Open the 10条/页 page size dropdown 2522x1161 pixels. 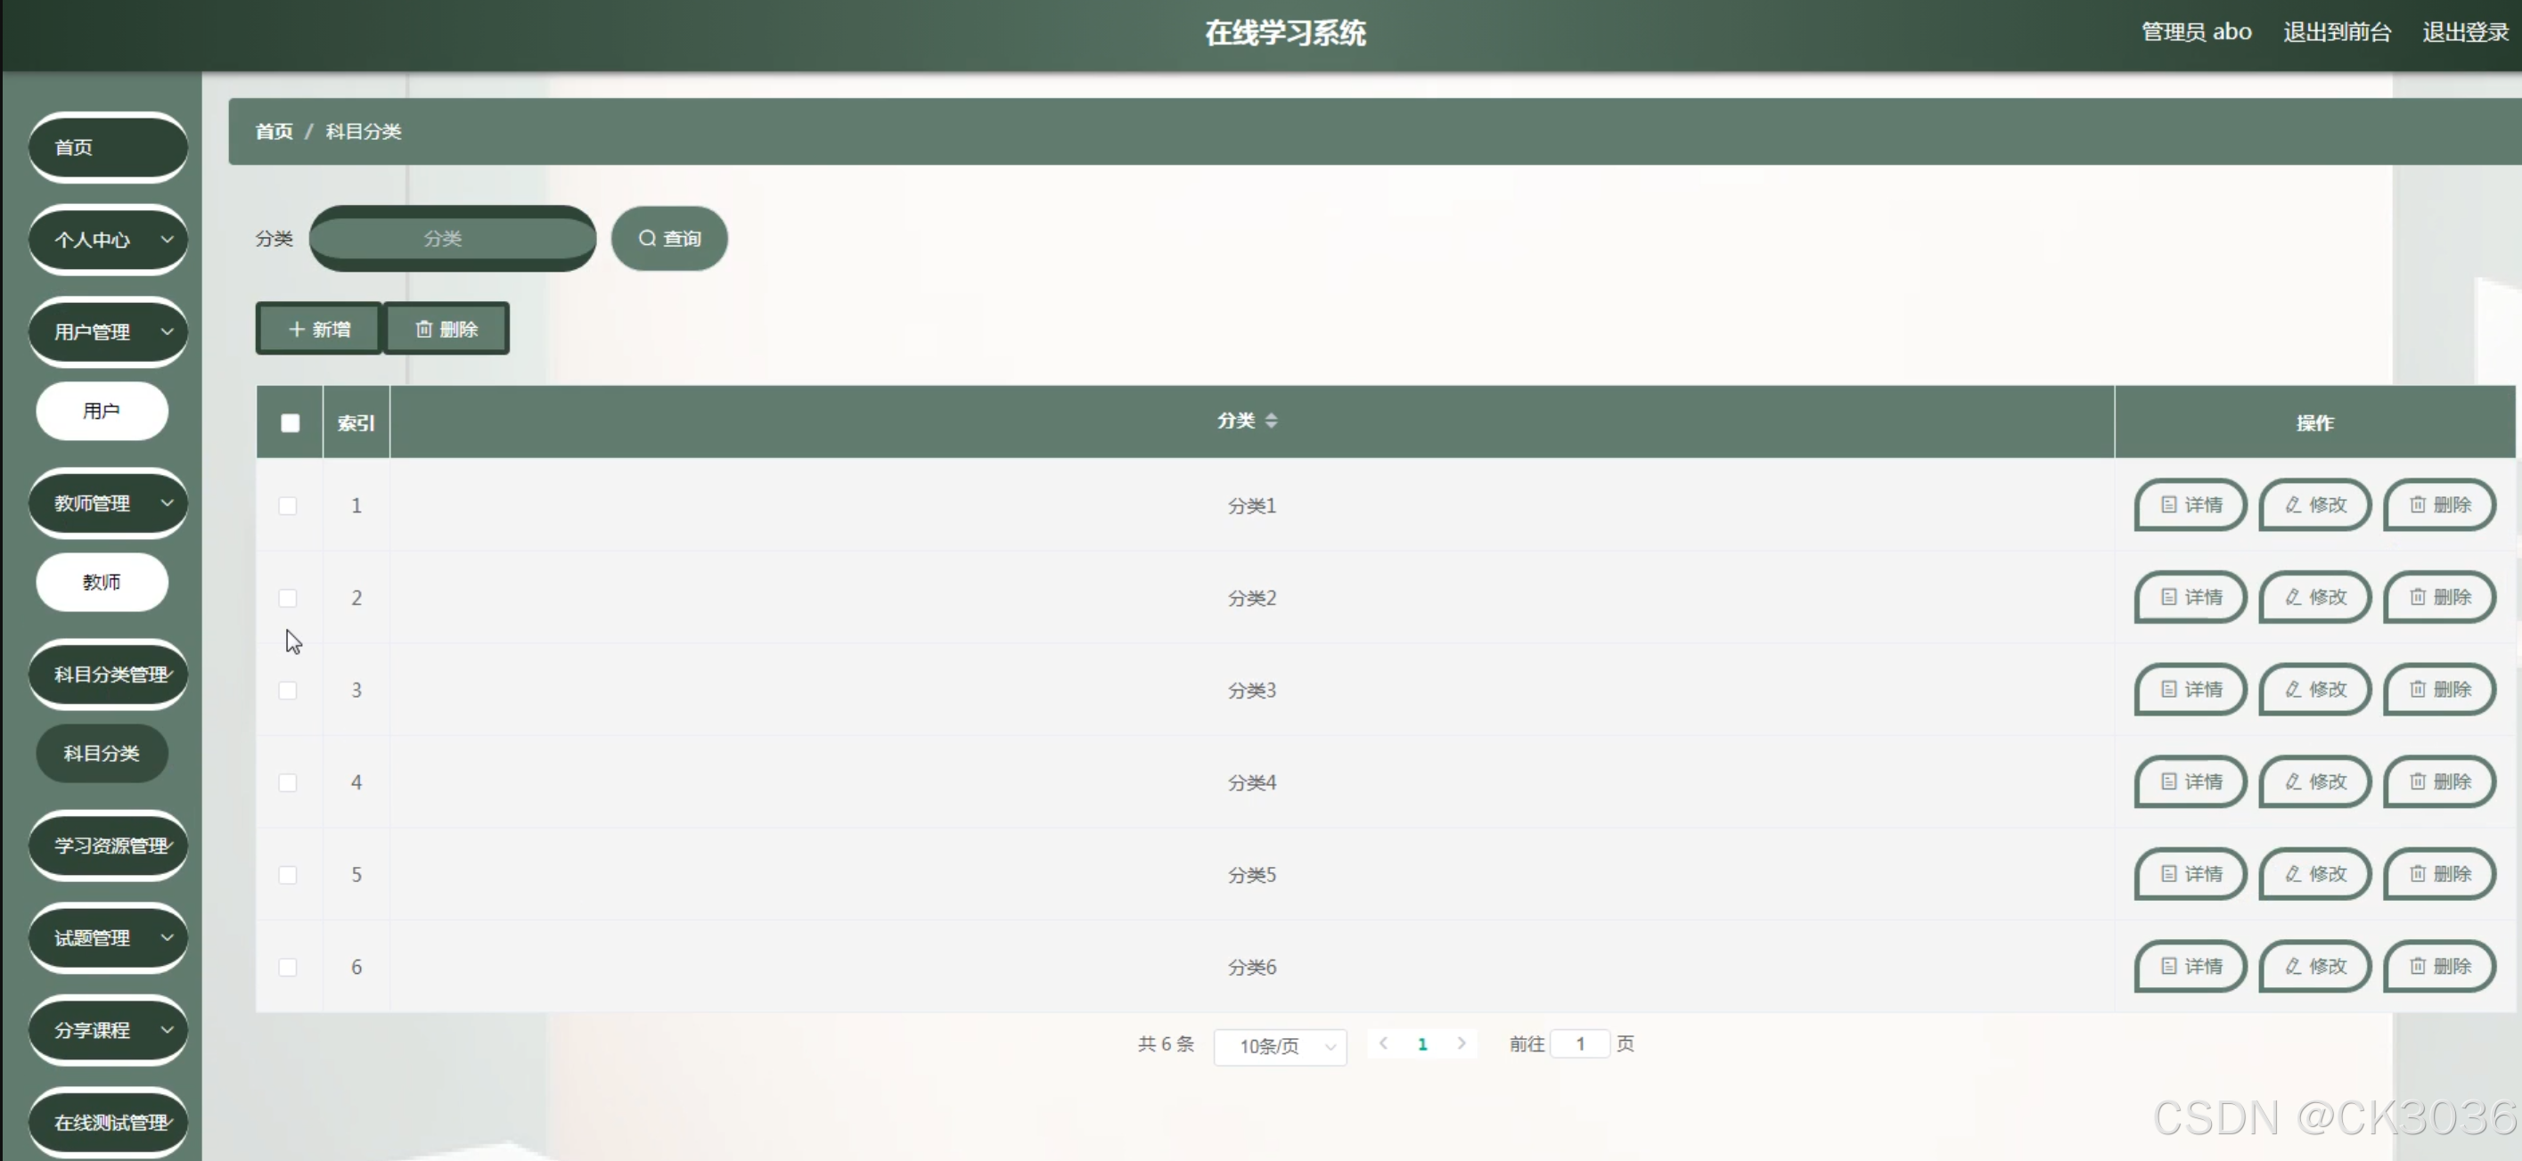coord(1280,1046)
